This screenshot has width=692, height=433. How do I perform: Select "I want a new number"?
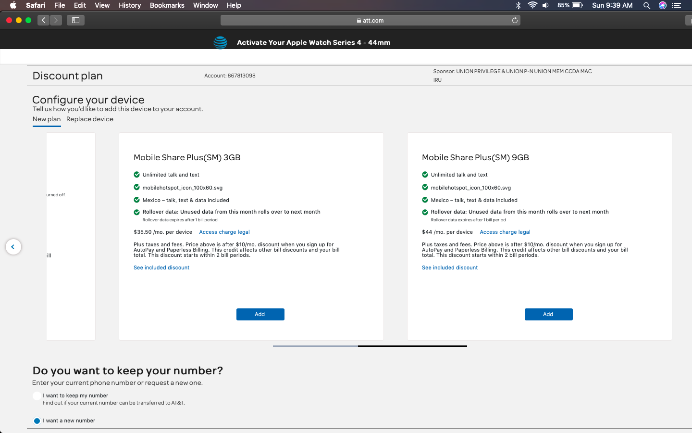click(x=37, y=421)
